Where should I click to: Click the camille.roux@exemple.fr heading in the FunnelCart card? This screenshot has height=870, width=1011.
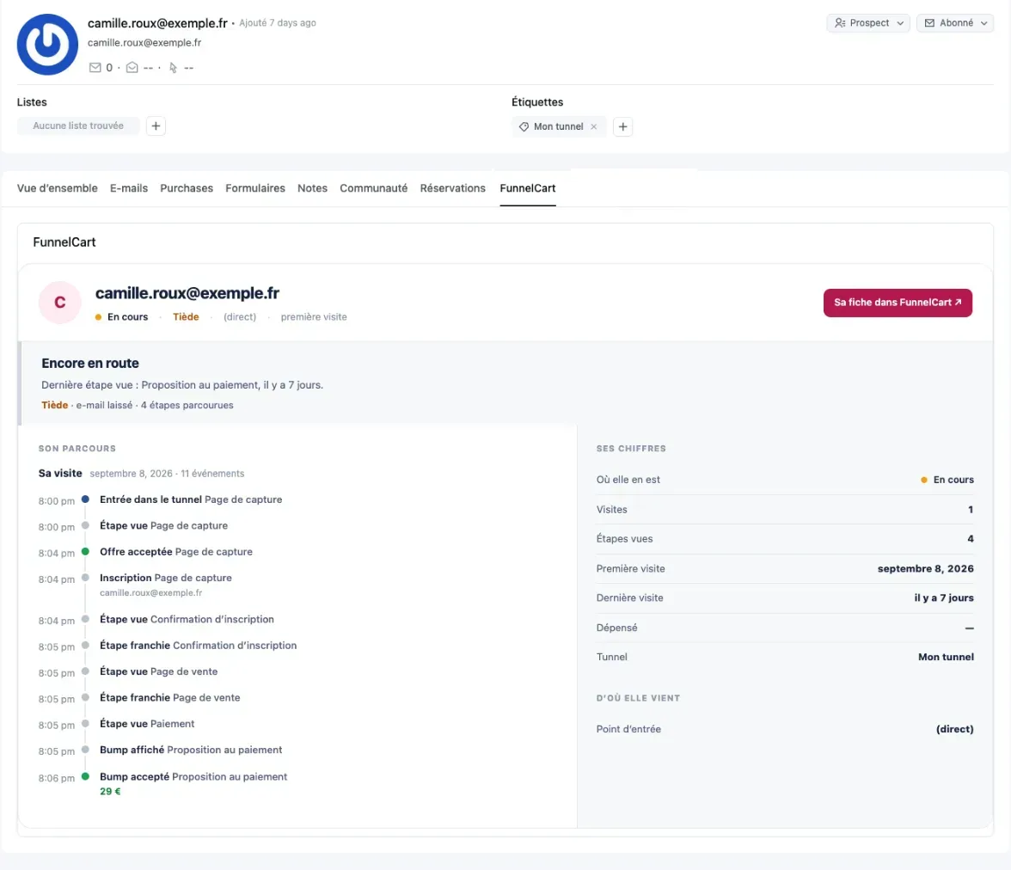pos(187,293)
